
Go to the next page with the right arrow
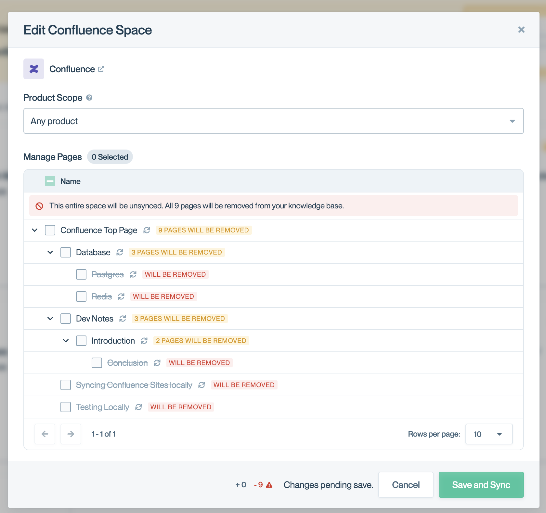71,434
